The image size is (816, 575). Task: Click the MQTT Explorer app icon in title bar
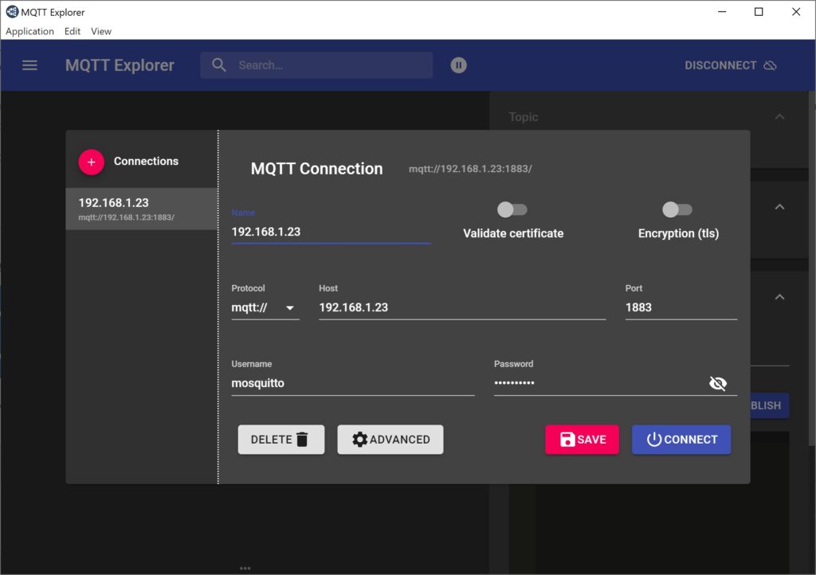(x=12, y=11)
